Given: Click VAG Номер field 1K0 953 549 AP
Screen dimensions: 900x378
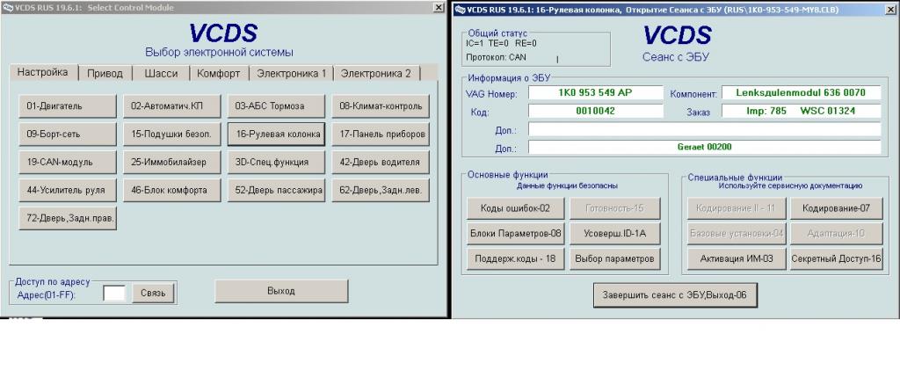Looking at the screenshot, I should tap(596, 93).
